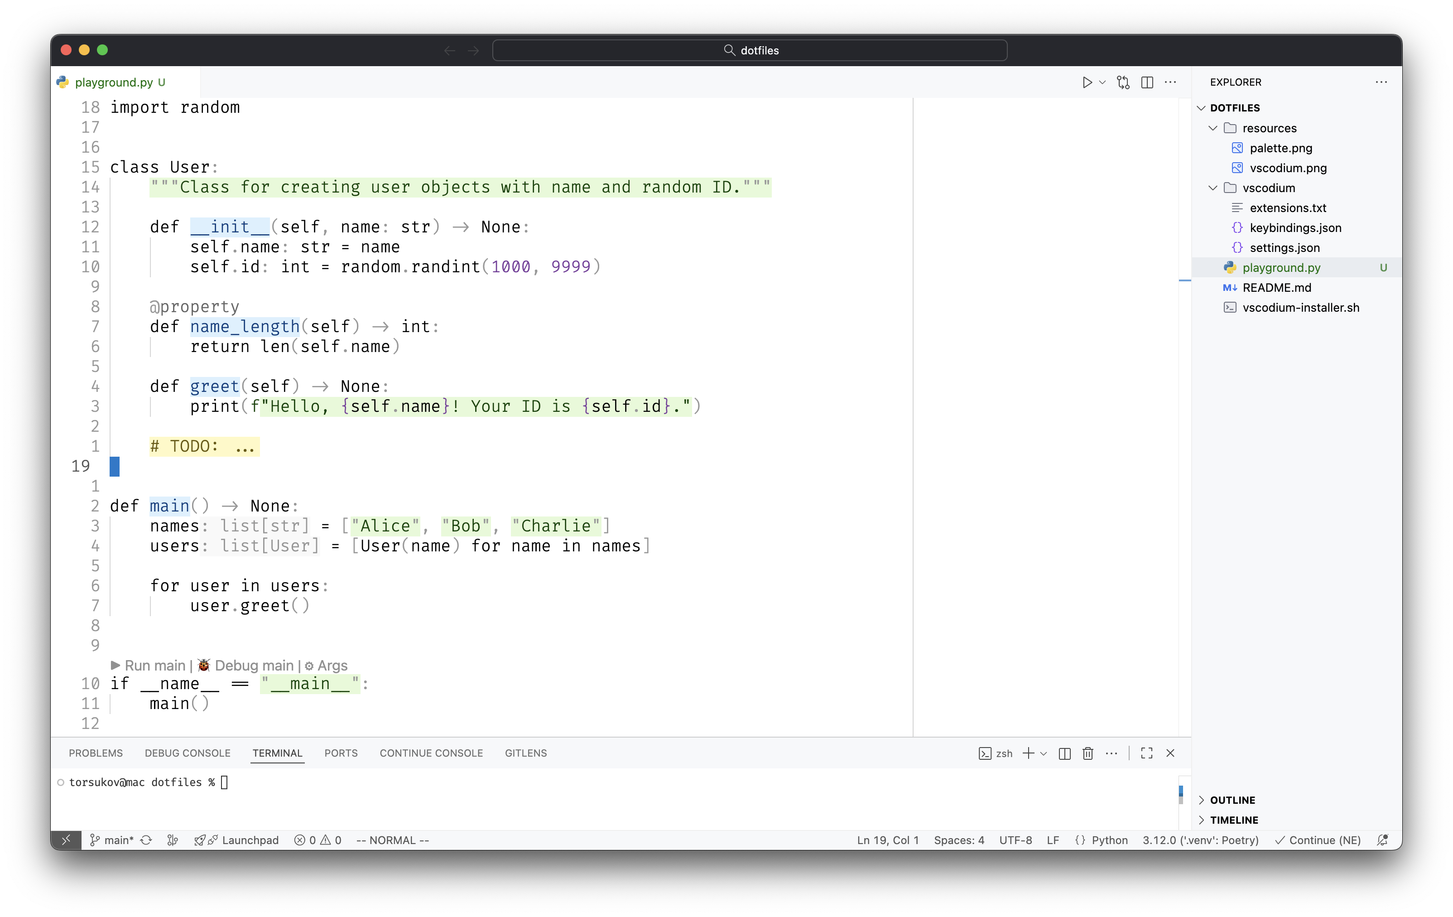The image size is (1453, 917).
Task: Open the remote window icon in status bar
Action: pyautogui.click(x=67, y=840)
